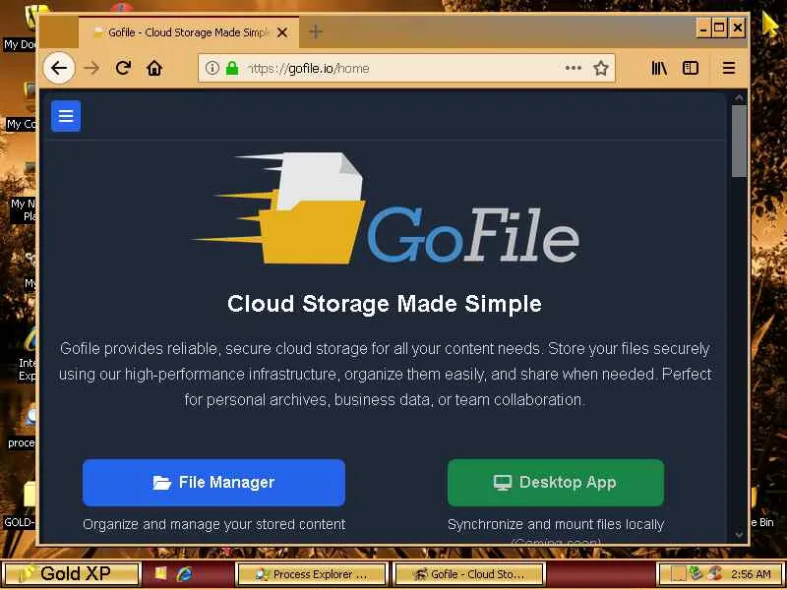Open the File Manager button
The height and width of the screenshot is (590, 787).
pyautogui.click(x=213, y=482)
